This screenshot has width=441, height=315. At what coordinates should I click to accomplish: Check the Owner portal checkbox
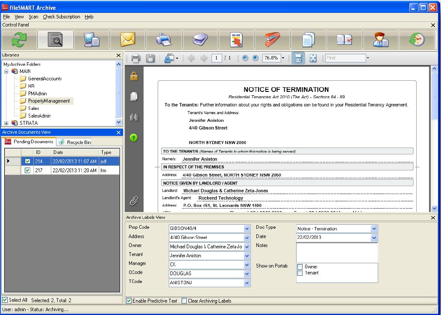[x=300, y=267]
